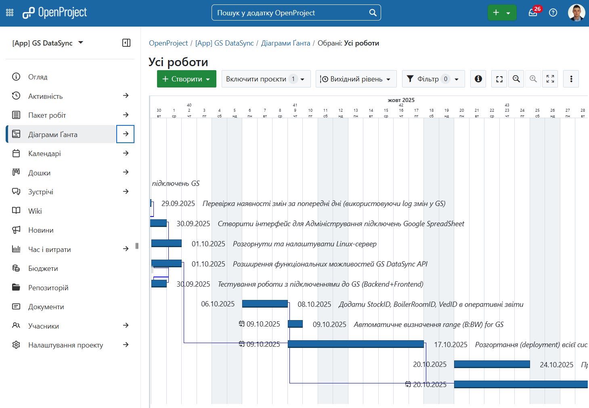Activate zen mode fullscreen icon
The image size is (589, 408).
[x=499, y=79]
